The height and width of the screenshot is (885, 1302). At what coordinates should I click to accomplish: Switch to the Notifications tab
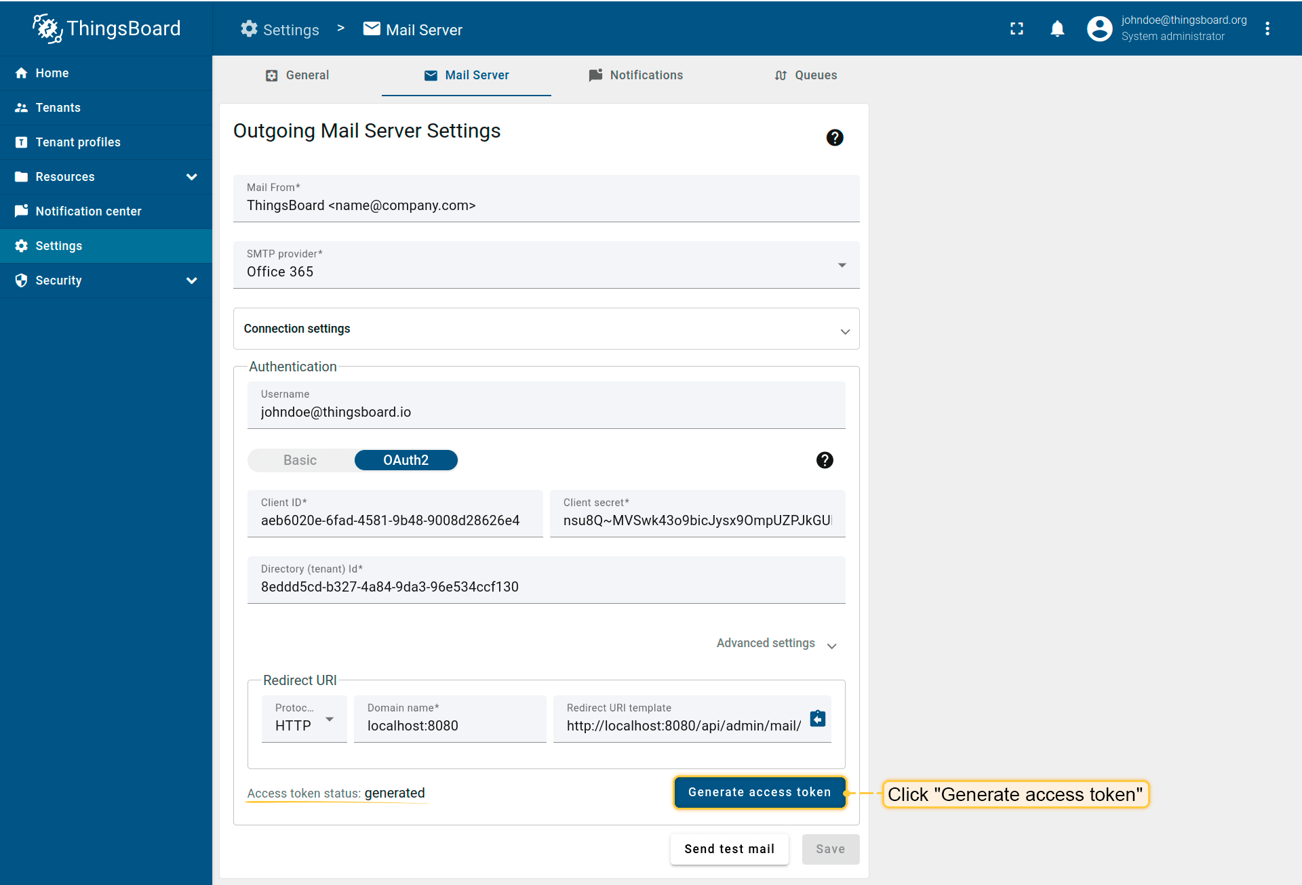pyautogui.click(x=636, y=75)
